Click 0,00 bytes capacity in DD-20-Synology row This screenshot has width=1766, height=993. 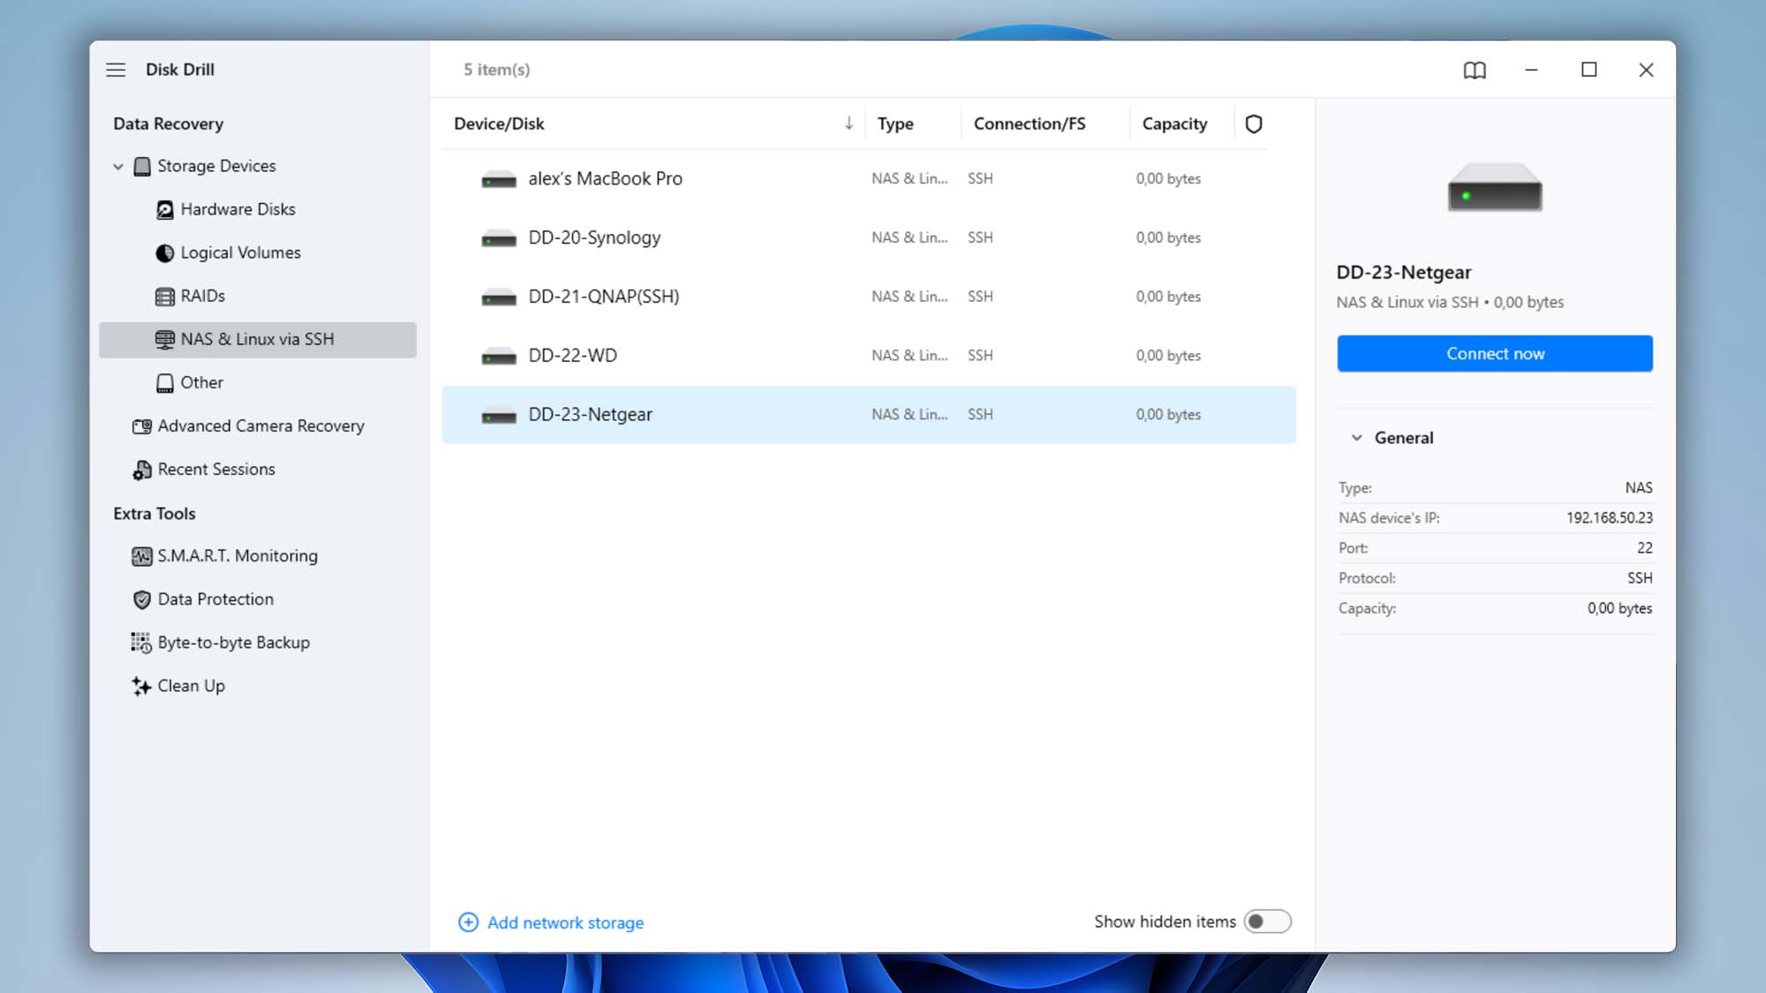1168,238
